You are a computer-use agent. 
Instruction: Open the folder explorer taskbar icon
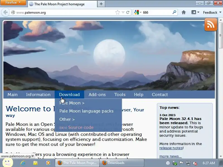click(x=35, y=163)
